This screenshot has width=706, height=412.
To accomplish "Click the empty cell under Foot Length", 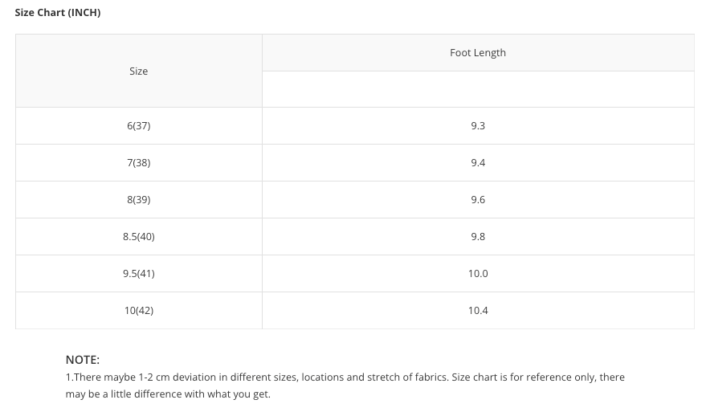I will tap(477, 89).
